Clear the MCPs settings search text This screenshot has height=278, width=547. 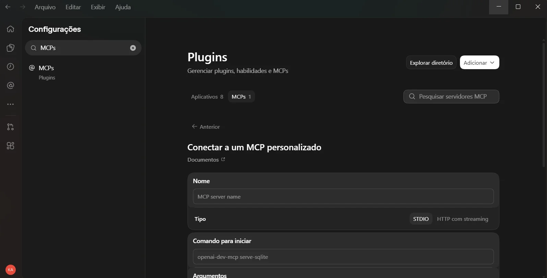(x=133, y=48)
